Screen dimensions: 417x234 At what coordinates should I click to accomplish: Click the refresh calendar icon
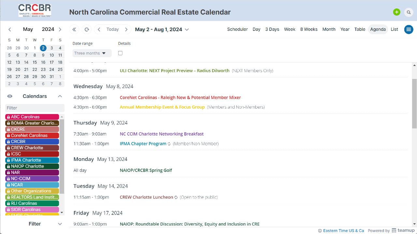(87, 29)
